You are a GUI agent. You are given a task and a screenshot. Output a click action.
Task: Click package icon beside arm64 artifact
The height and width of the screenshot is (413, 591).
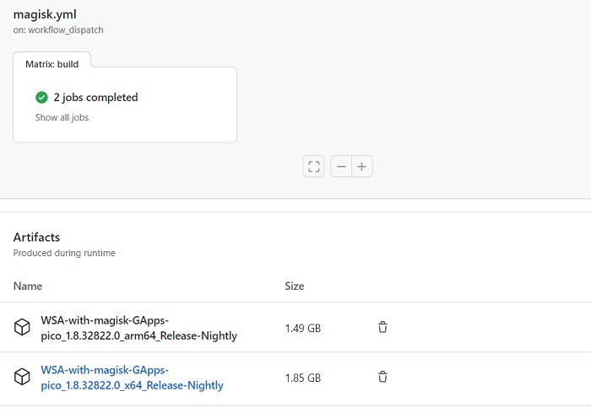[x=22, y=328]
